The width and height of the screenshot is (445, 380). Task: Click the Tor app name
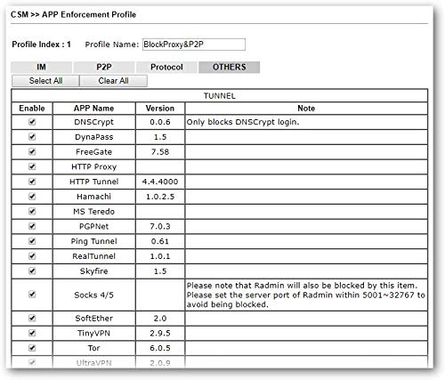93,348
